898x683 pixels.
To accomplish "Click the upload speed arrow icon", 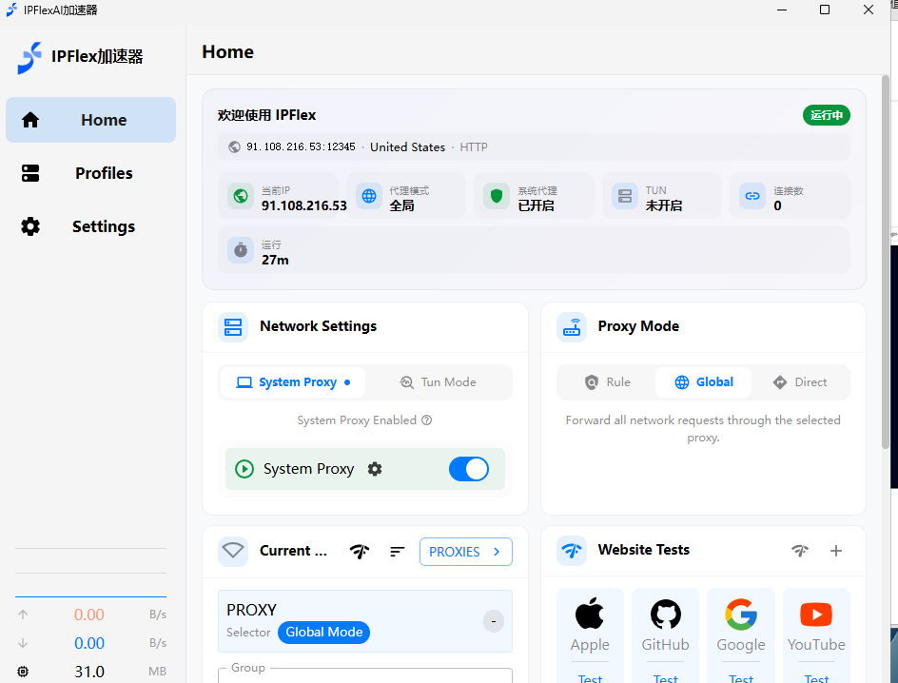I will click(23, 615).
